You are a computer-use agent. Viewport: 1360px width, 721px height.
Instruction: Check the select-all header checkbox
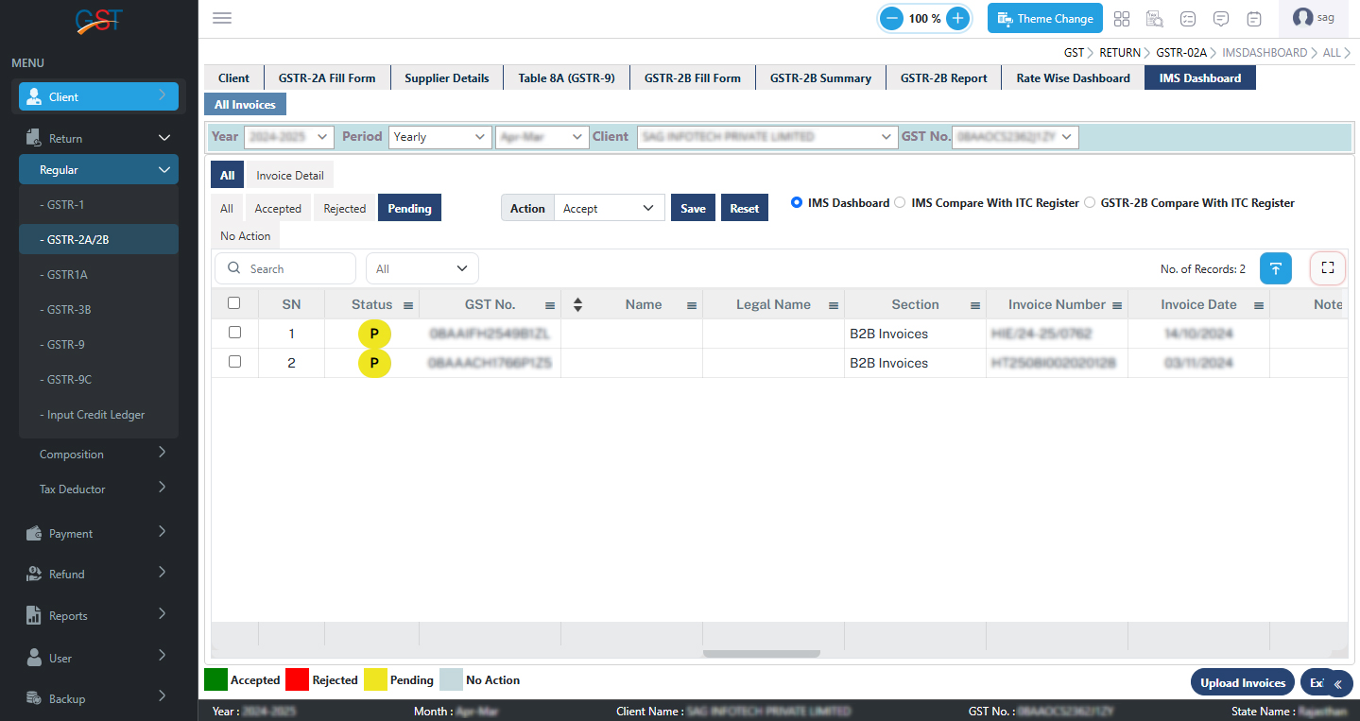pos(234,303)
